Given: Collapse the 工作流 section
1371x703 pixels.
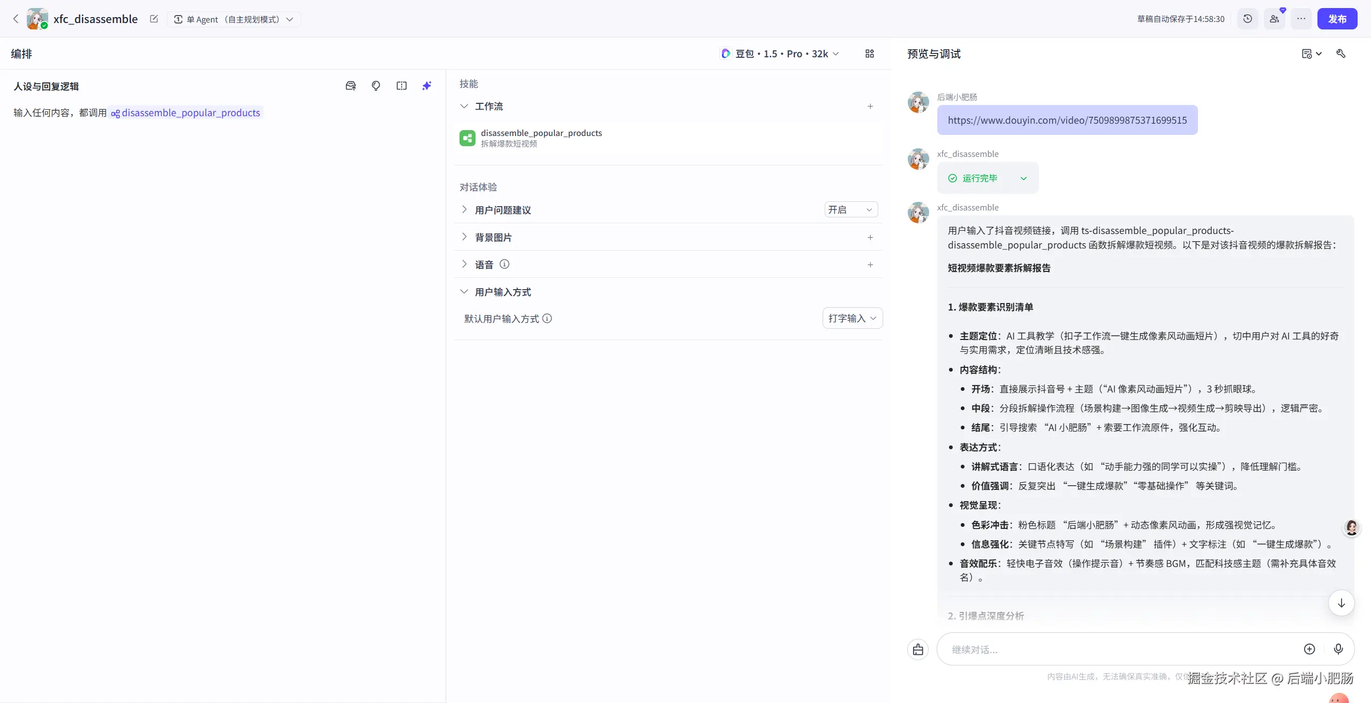Looking at the screenshot, I should point(464,106).
